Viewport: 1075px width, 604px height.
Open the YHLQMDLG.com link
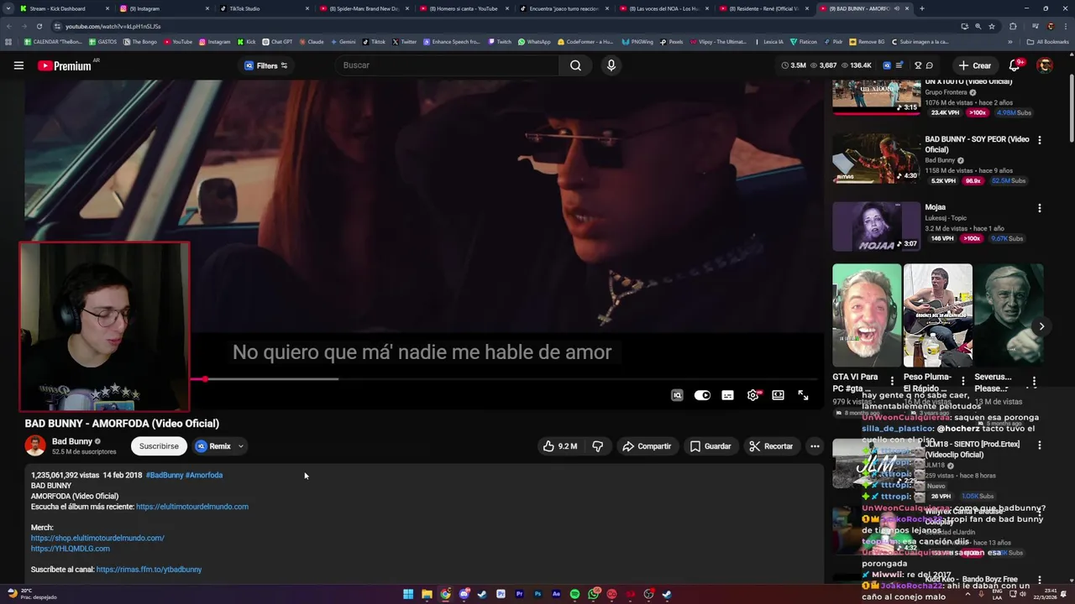pos(71,549)
